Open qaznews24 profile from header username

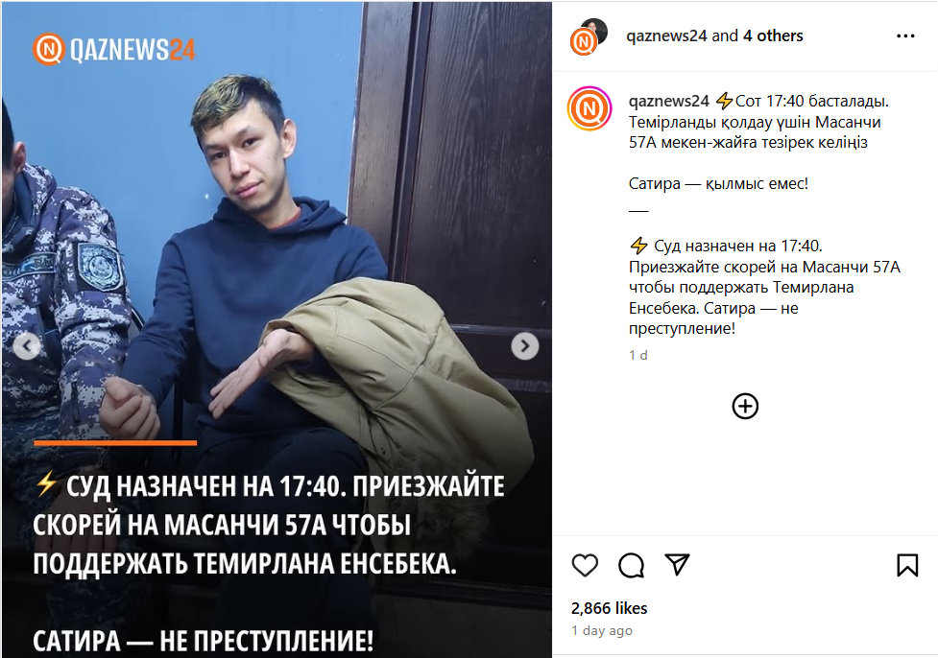tap(666, 35)
